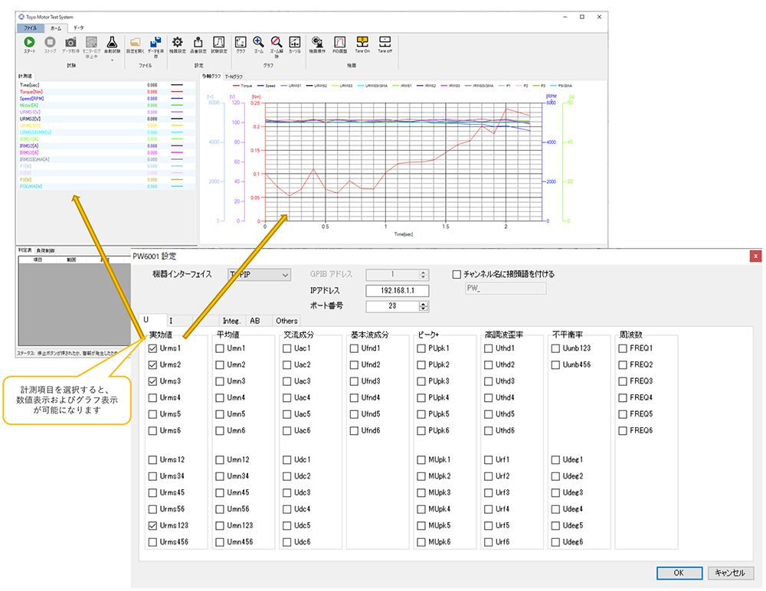Click the データ取得 camera icon
This screenshot has width=766, height=591.
pos(70,43)
